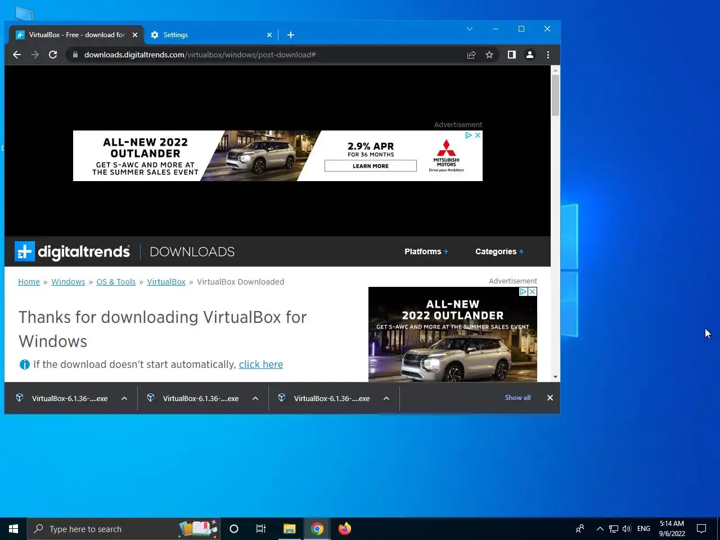Click the sidebar Outlander ad image

coord(453,334)
